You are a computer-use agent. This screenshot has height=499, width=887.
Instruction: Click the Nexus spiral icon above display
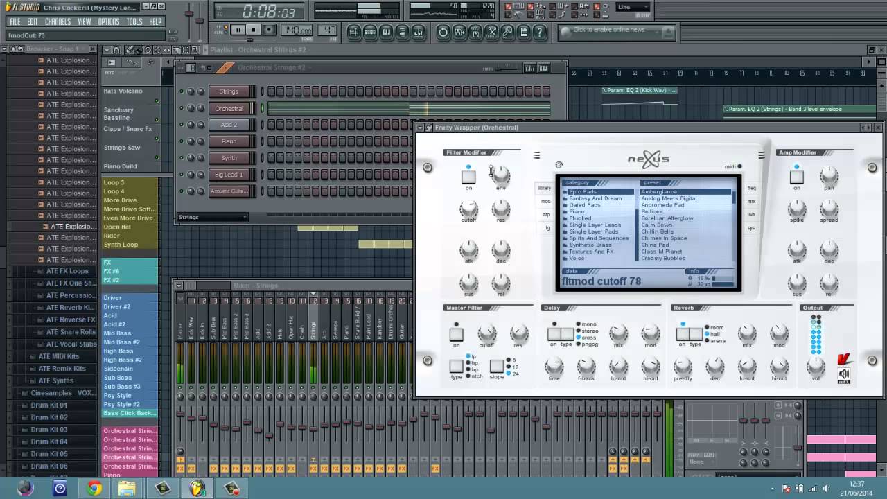559,165
